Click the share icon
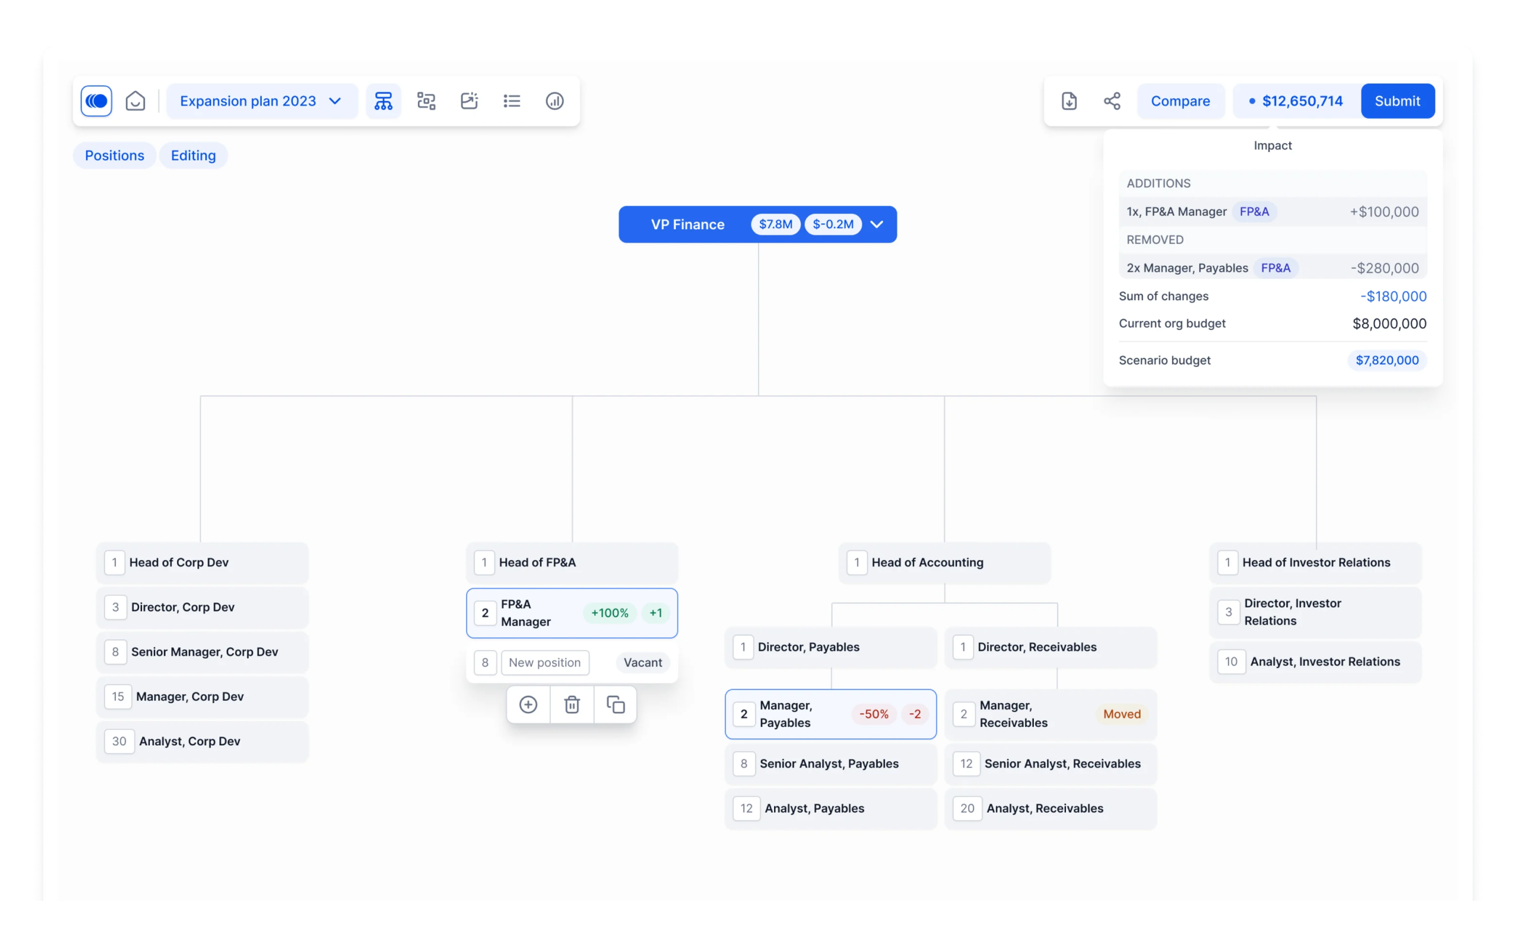Image resolution: width=1516 pixels, height=947 pixels. coord(1112,101)
